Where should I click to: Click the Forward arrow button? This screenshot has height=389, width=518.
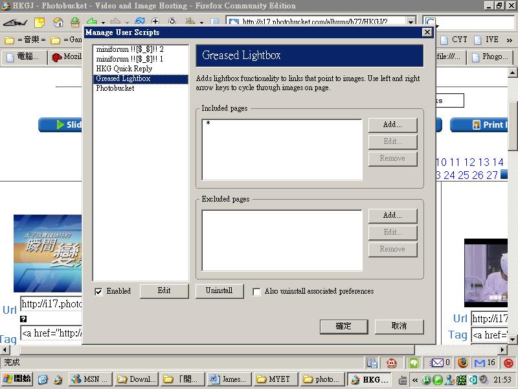pos(116,22)
